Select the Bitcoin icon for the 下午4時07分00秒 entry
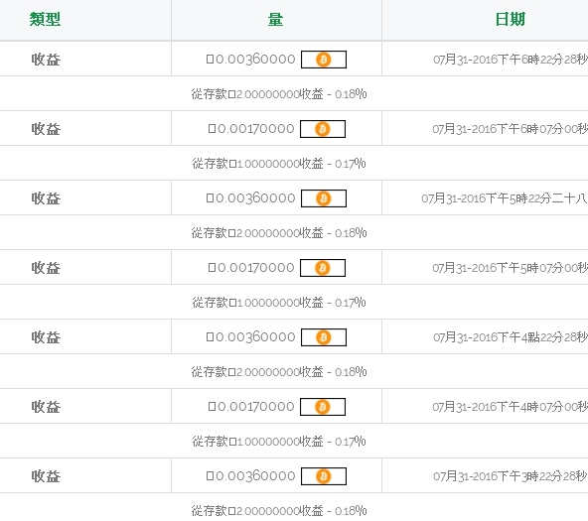 pyautogui.click(x=323, y=407)
